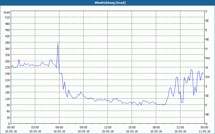Viewport: 215px width, 134px height.
Task: Select the E compass label beside 90 gridline
Action: point(206,105)
